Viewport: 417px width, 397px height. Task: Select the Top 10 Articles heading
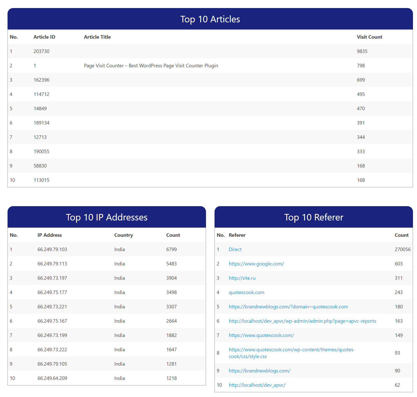[x=210, y=19]
